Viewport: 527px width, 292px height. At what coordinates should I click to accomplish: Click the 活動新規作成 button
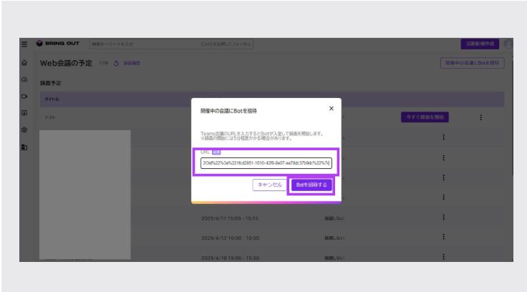tap(480, 44)
